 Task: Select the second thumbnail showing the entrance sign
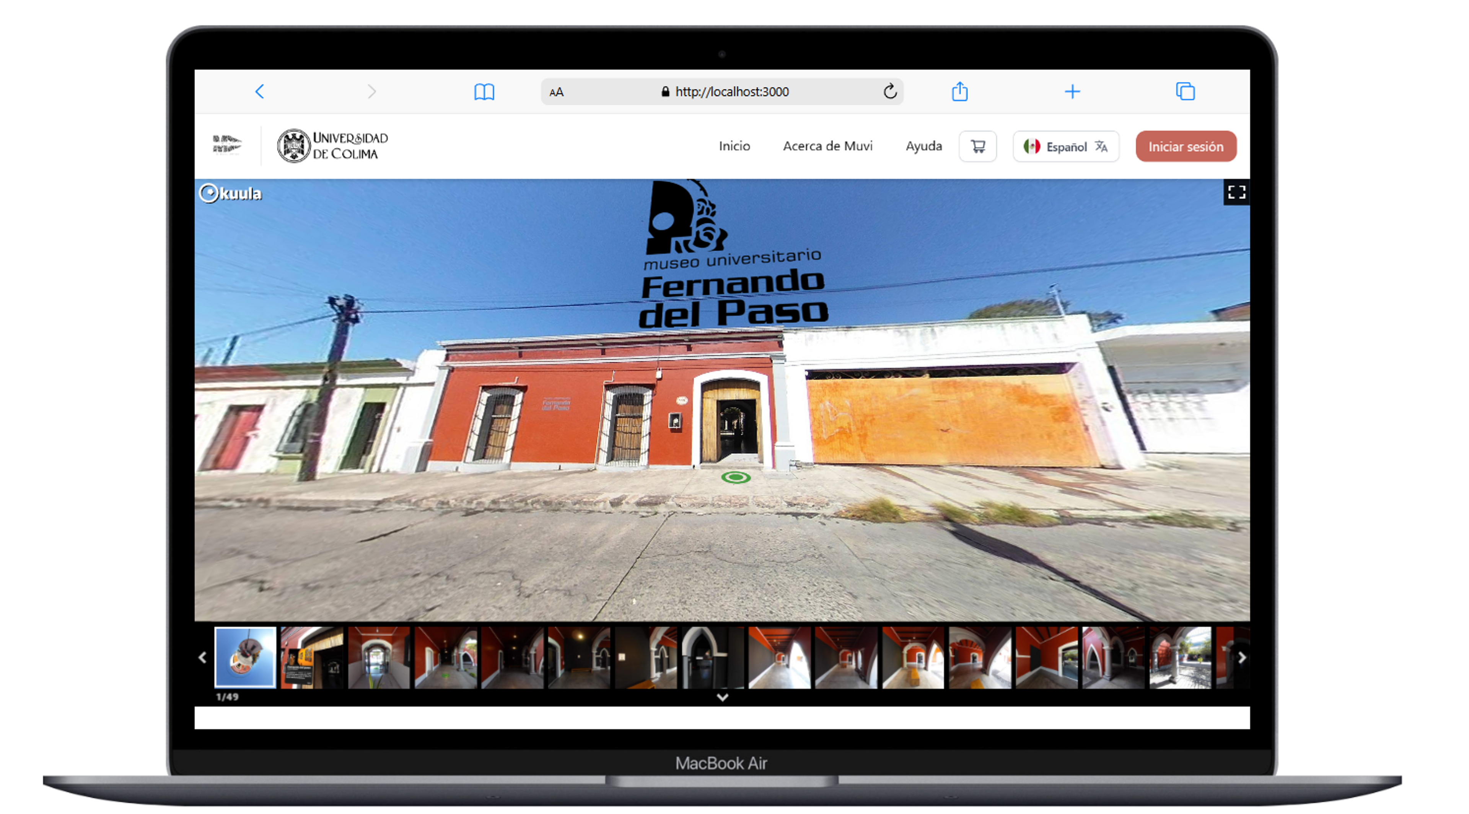[312, 657]
